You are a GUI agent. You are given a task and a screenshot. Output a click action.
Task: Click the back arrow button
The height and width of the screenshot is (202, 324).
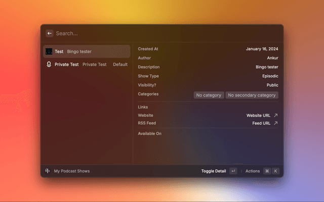coord(50,33)
